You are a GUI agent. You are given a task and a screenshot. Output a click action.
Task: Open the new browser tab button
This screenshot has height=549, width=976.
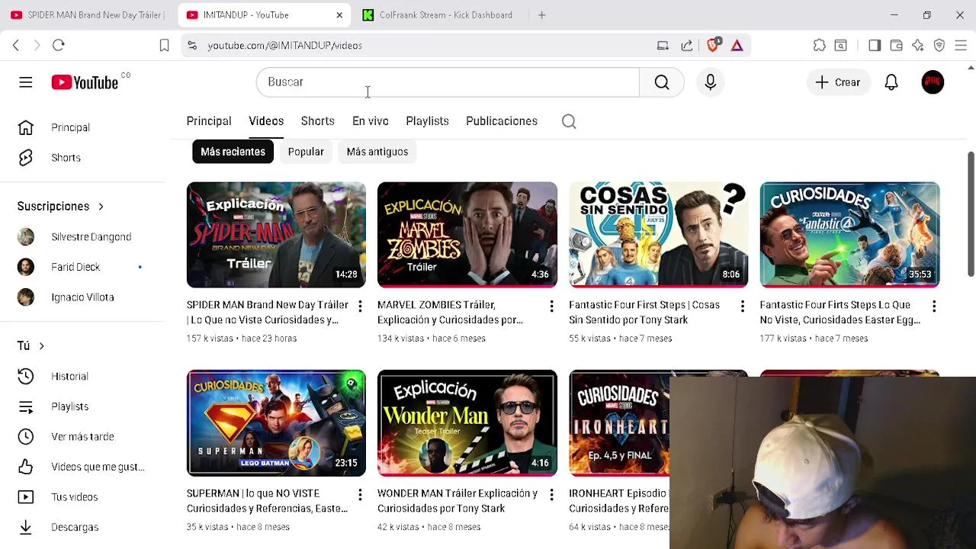542,15
